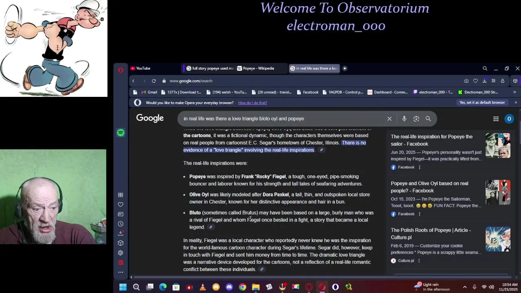Open History clock icon in sidebar
Screen dimensions: 521x293
point(120,224)
